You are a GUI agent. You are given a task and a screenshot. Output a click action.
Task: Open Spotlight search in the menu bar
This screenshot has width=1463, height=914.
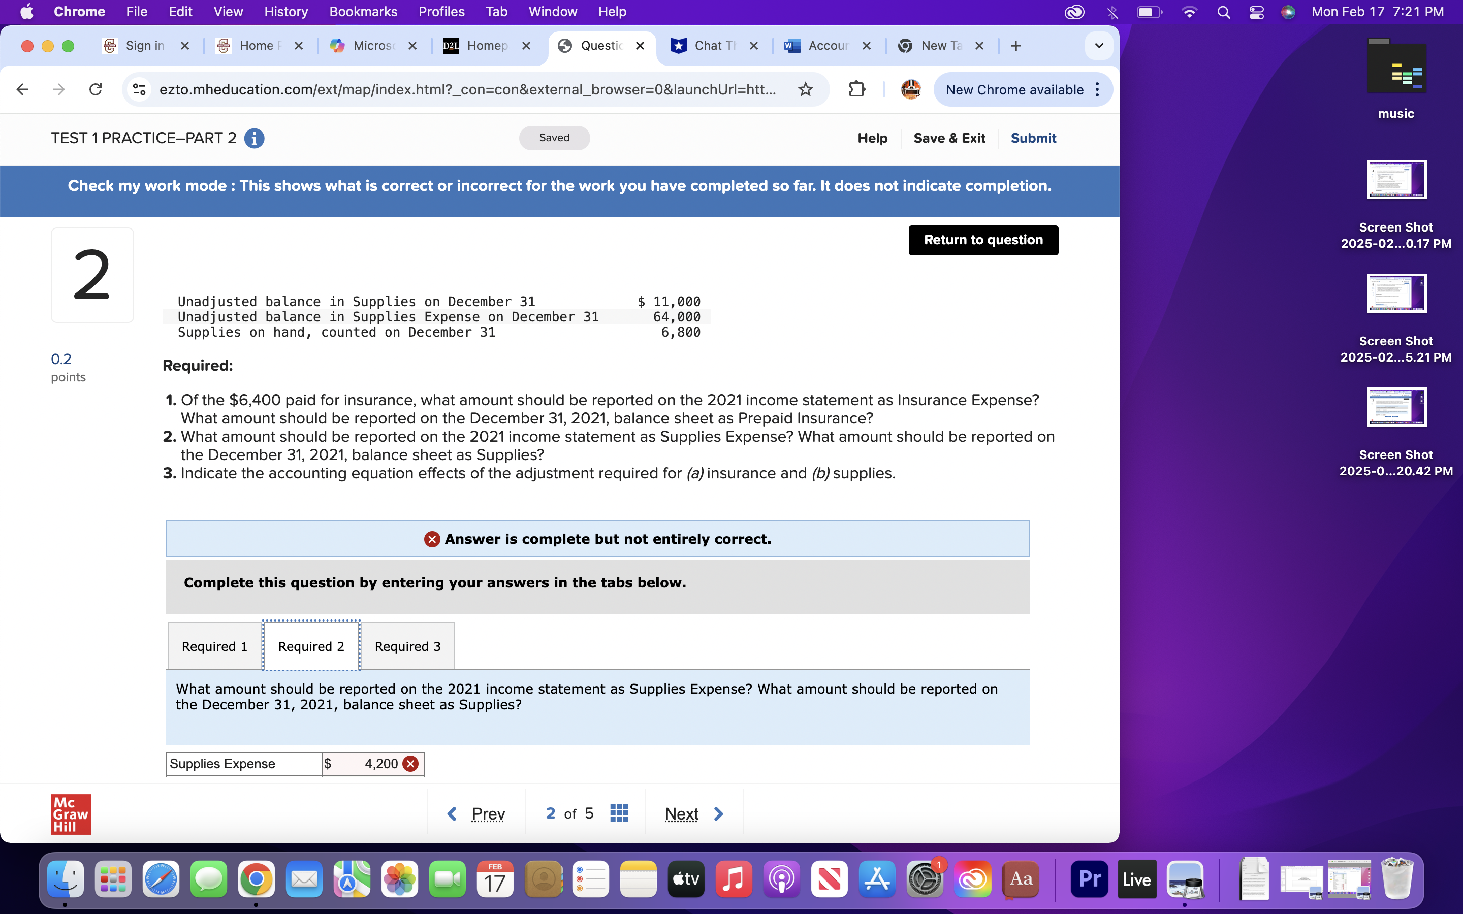pyautogui.click(x=1223, y=12)
